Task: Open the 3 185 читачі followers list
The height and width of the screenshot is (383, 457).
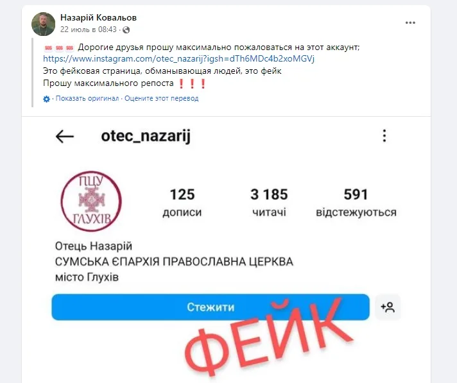Action: click(x=269, y=203)
